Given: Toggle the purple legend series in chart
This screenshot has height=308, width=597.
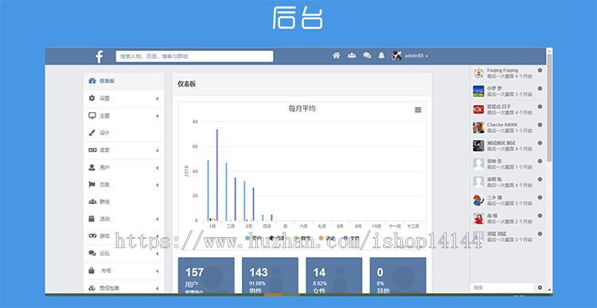Looking at the screenshot, I should click(351, 238).
